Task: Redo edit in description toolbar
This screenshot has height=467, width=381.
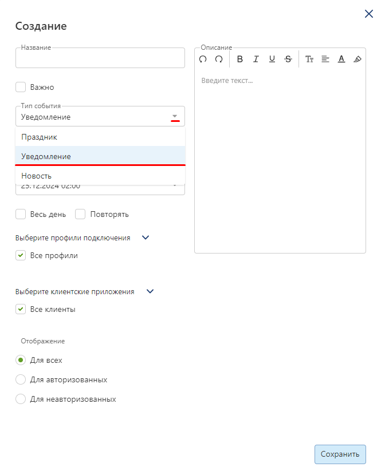Action: (x=219, y=60)
